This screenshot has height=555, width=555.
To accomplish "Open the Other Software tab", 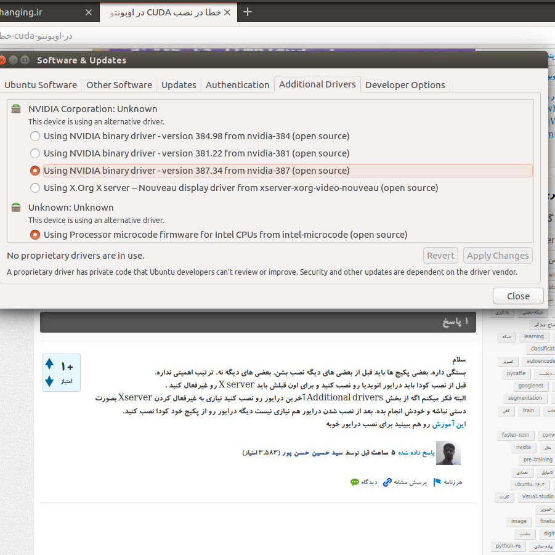I will [x=120, y=85].
